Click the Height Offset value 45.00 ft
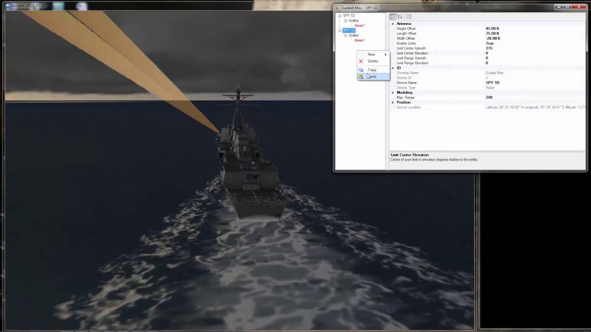Viewport: 591px width, 332px height. click(x=492, y=29)
